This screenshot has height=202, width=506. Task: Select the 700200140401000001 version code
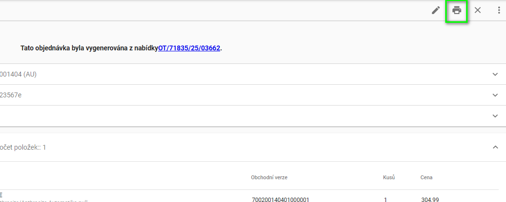pyautogui.click(x=280, y=199)
